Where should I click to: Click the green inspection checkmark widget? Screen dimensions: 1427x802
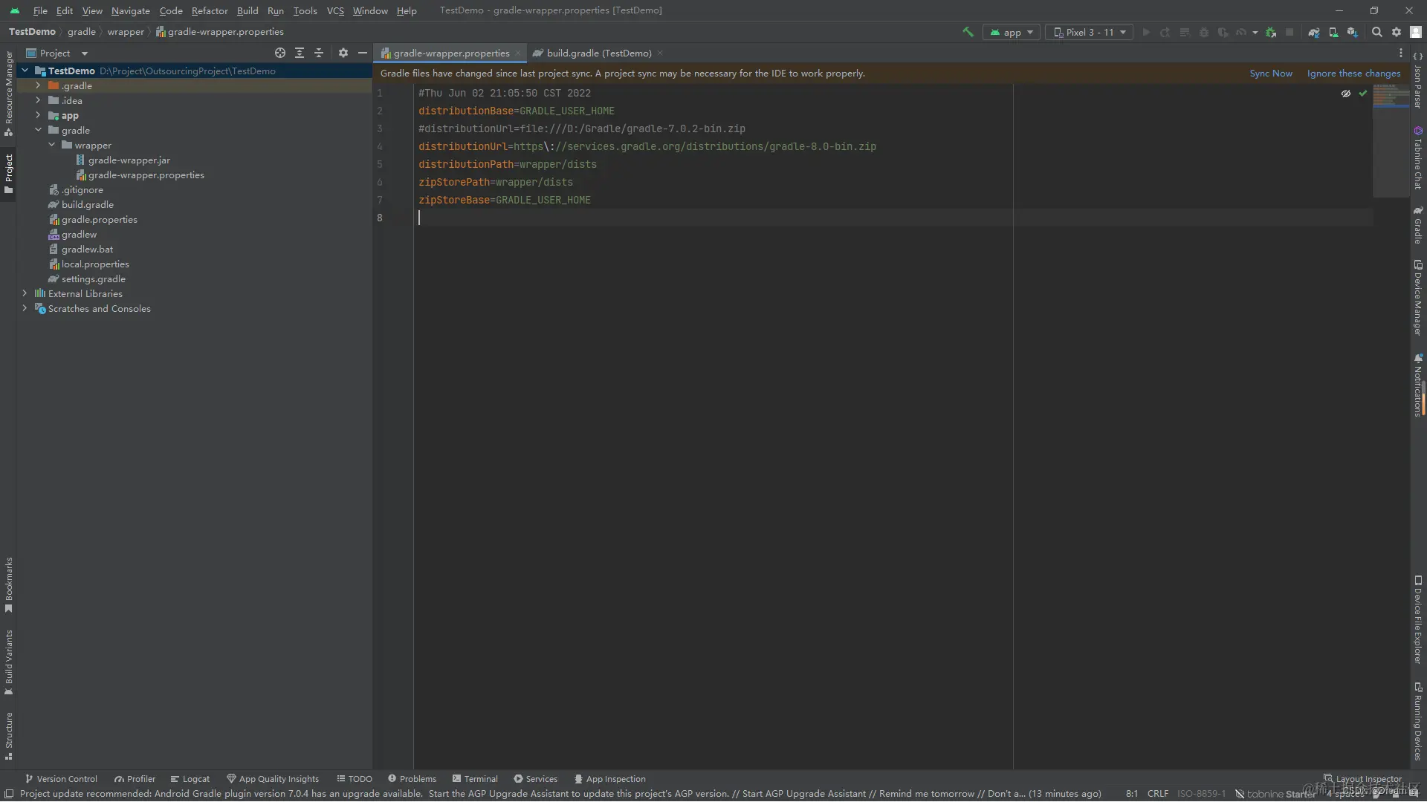point(1363,93)
